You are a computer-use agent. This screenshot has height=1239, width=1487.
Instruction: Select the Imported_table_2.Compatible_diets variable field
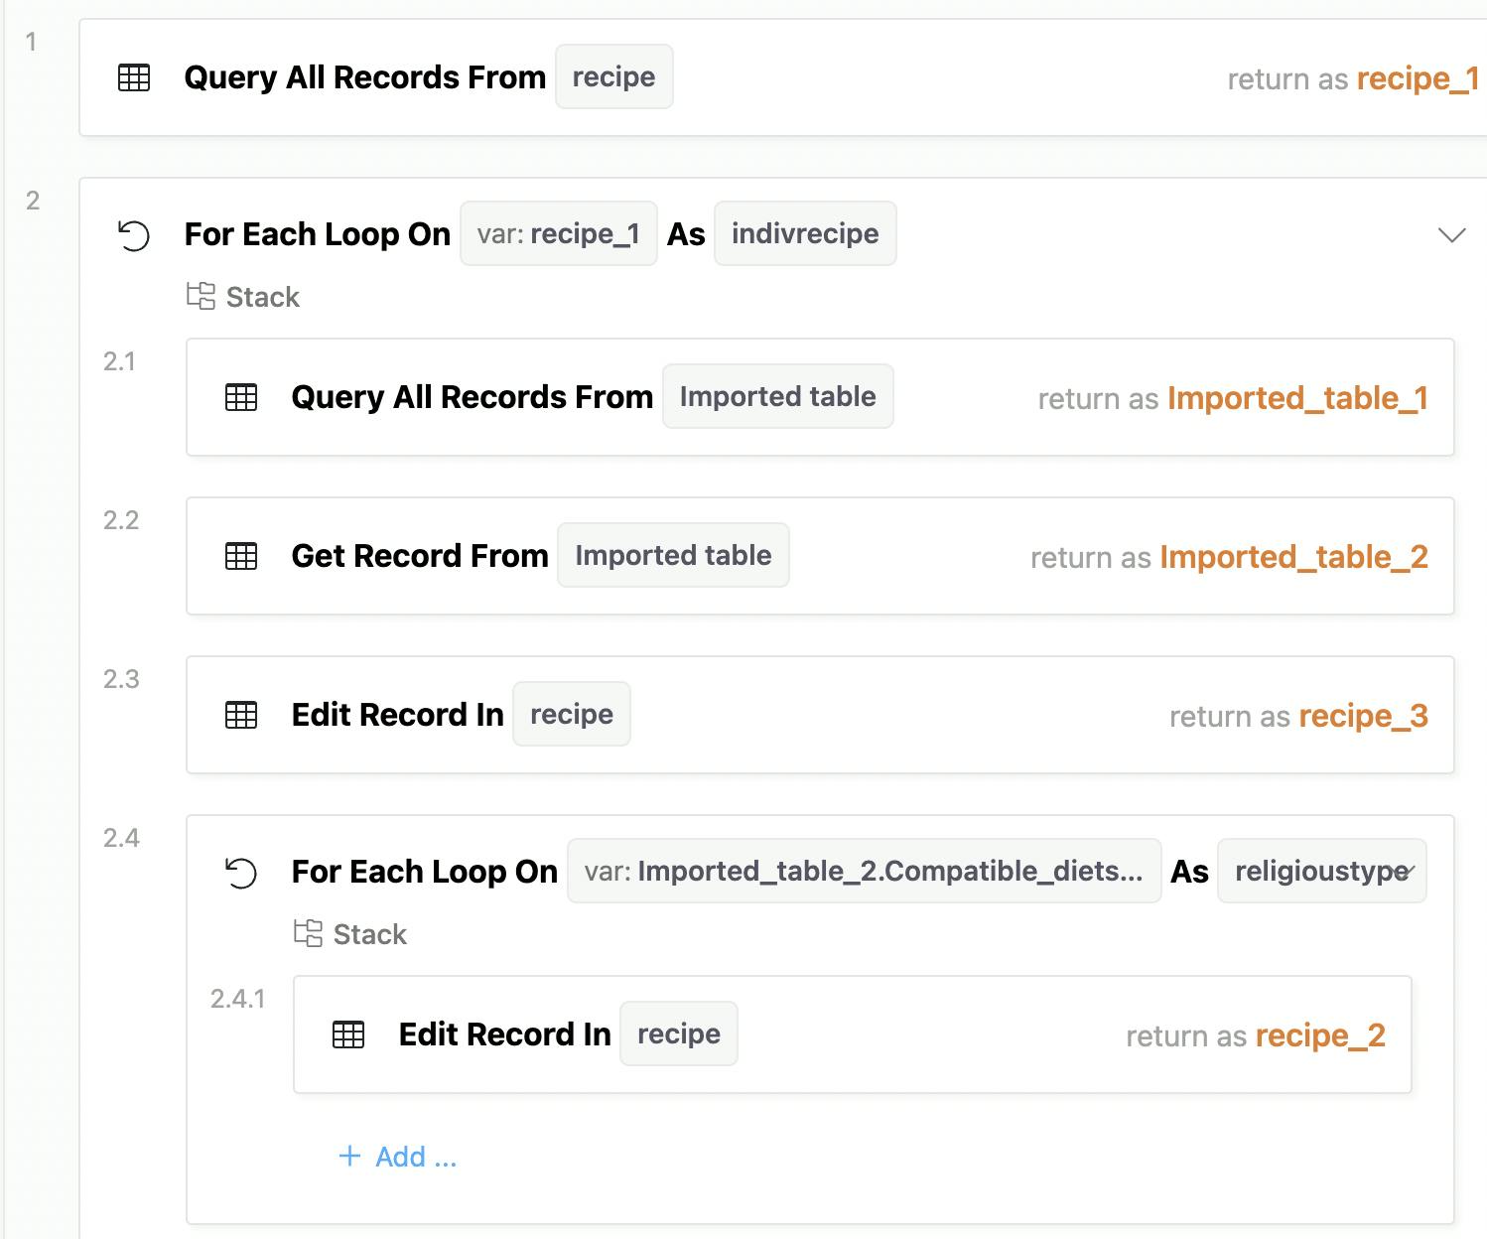[864, 872]
